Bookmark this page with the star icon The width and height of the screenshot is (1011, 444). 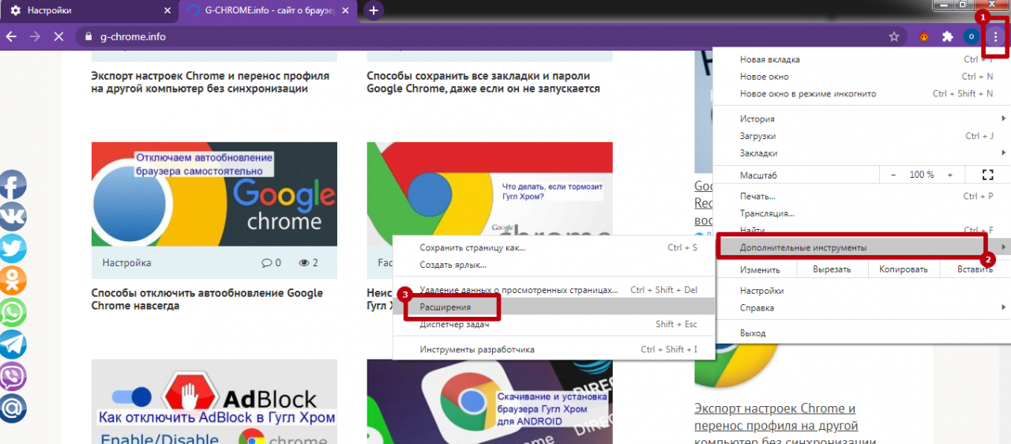coord(894,36)
